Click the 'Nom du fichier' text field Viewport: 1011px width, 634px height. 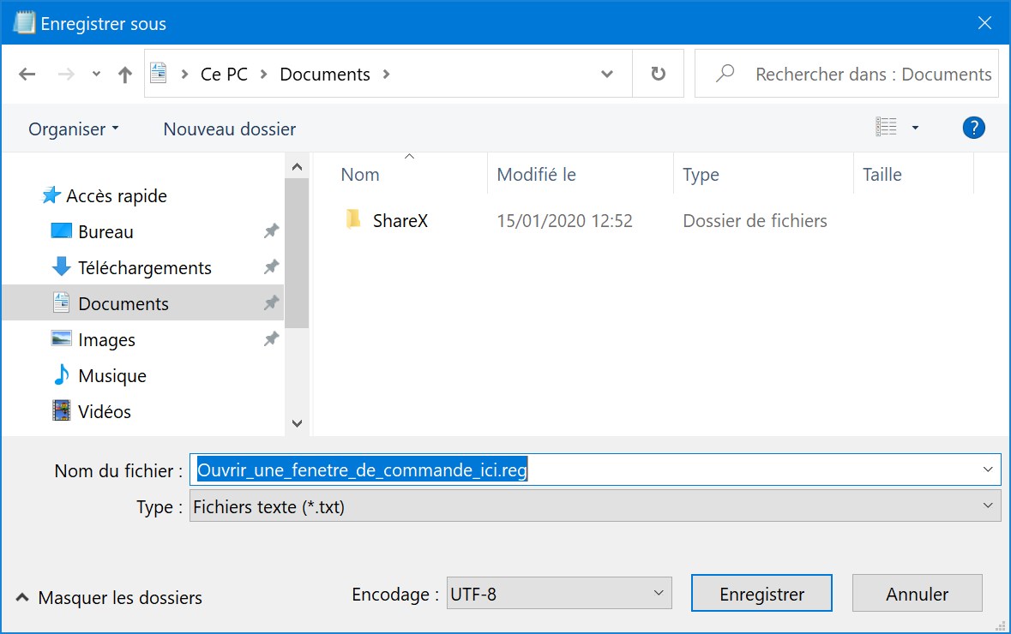point(594,470)
